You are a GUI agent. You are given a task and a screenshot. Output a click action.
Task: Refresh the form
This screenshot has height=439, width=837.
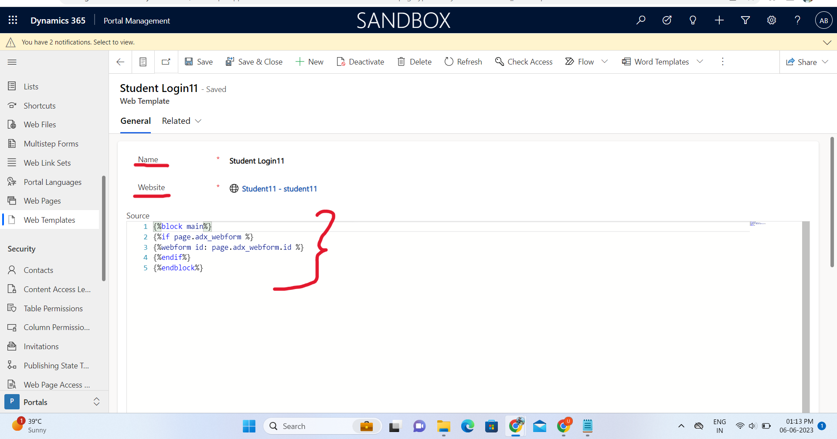pos(463,62)
